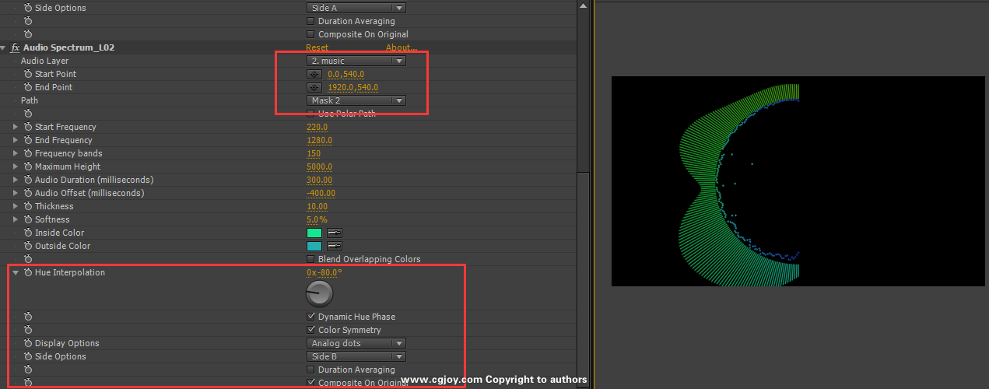
Task: Click the Inside Color eyedropper icon
Action: tap(335, 233)
